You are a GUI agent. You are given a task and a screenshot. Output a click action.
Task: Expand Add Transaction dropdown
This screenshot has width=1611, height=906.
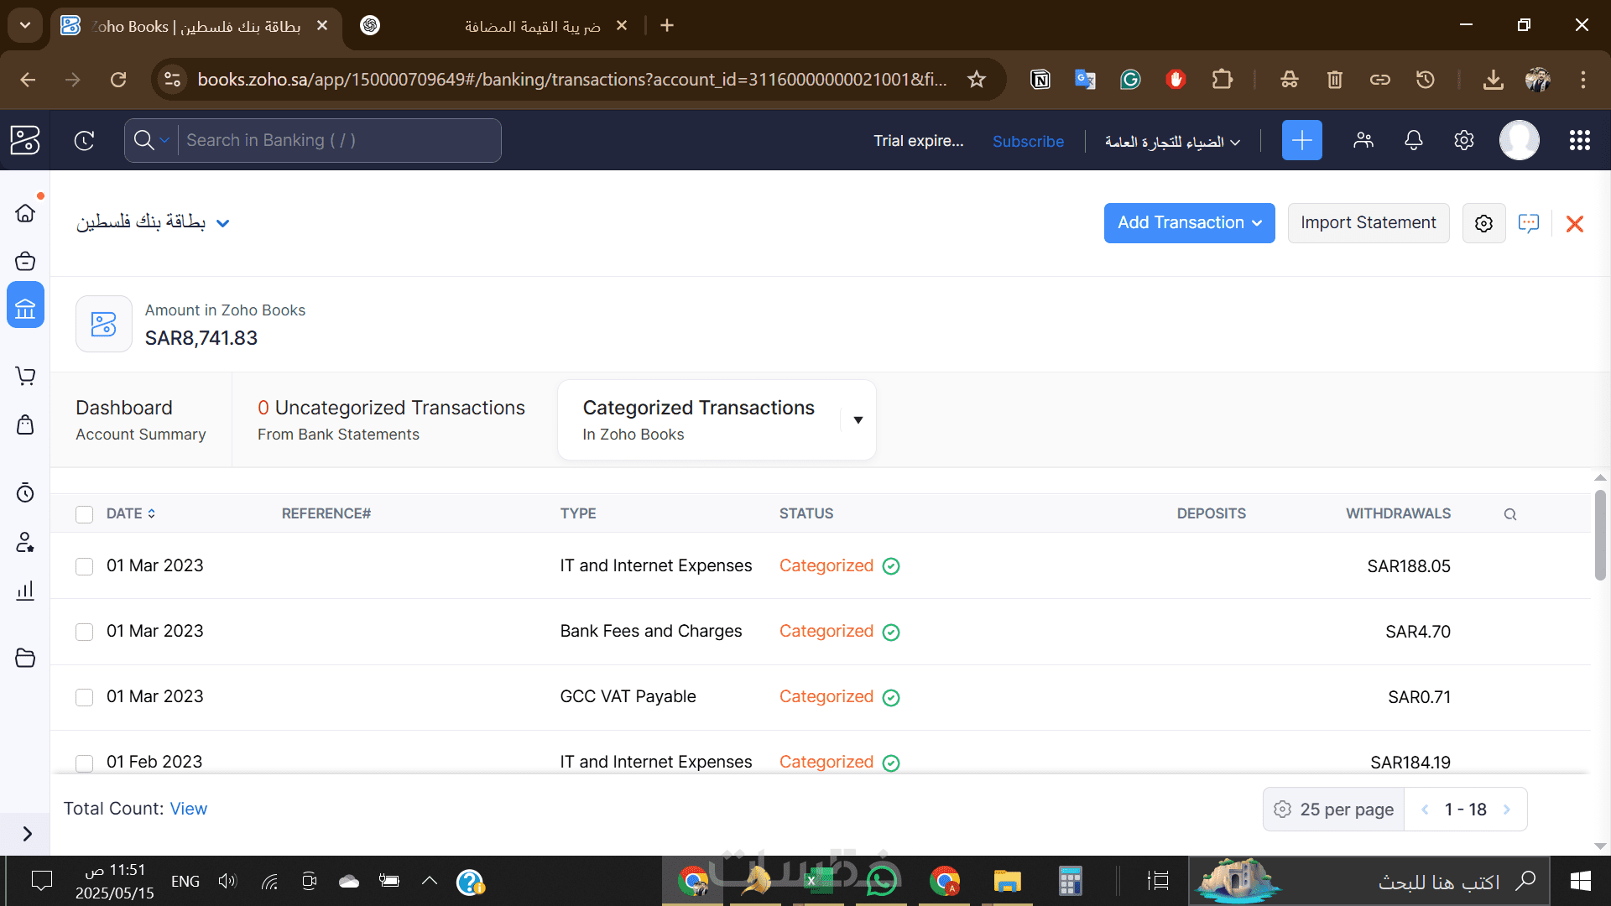[1257, 223]
